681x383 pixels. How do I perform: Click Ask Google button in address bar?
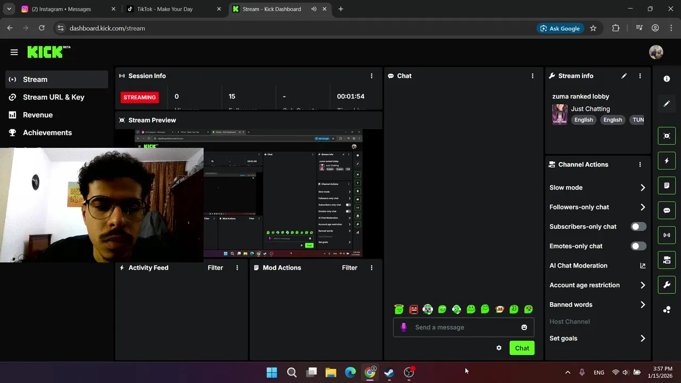pos(560,28)
